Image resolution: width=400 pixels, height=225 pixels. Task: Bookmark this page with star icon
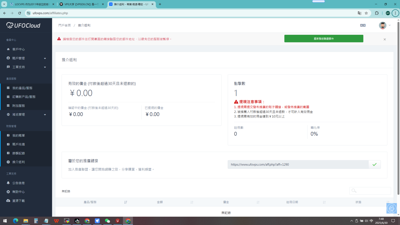pyautogui.click(x=366, y=13)
